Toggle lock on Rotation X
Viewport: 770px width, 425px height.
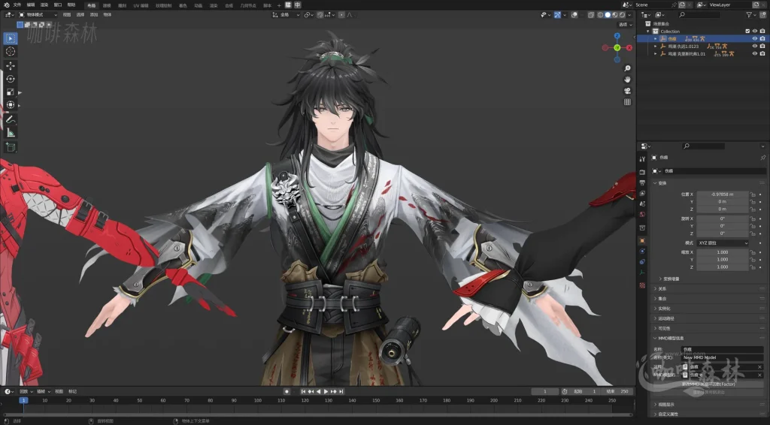(752, 219)
